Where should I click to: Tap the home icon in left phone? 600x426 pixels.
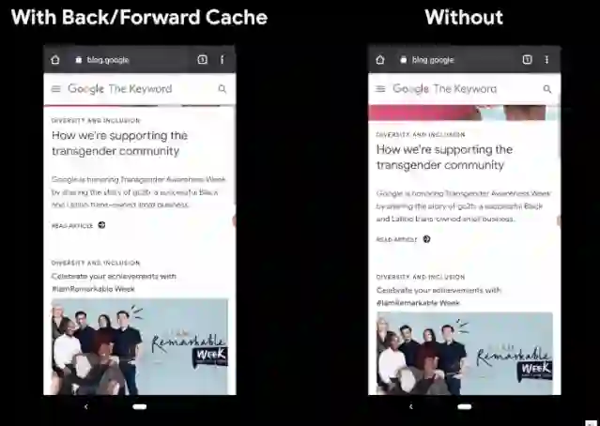[55, 60]
